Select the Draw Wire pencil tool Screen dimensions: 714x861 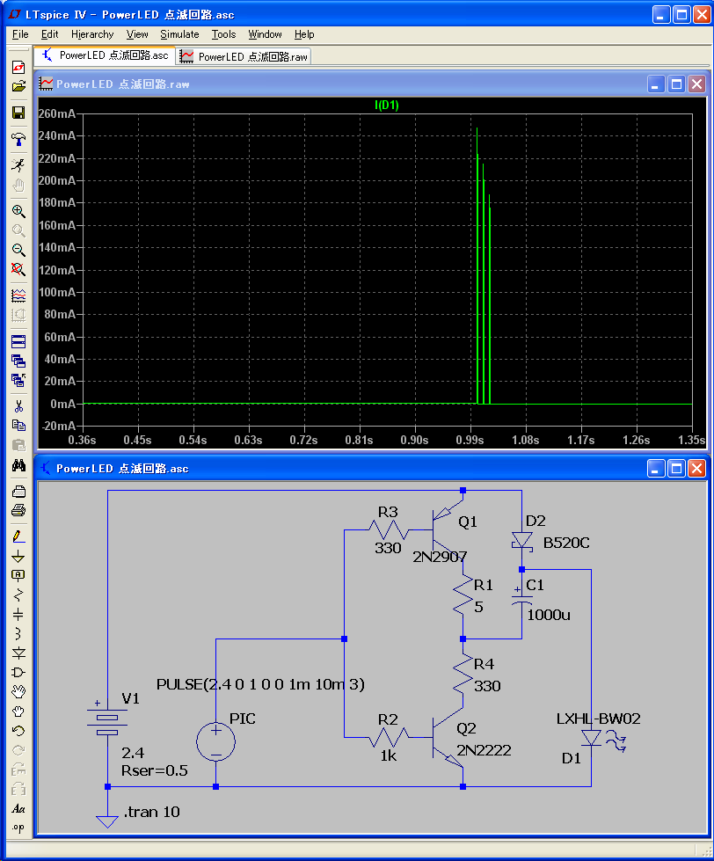18,537
